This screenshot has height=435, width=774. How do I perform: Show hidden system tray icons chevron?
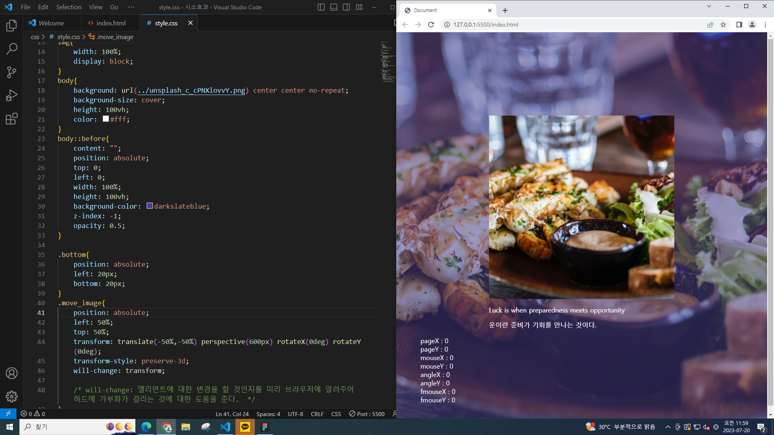[x=668, y=427]
